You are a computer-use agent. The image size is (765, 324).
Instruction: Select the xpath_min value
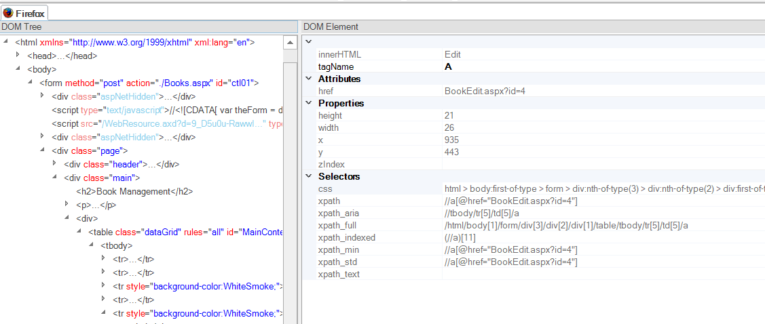tap(511, 249)
